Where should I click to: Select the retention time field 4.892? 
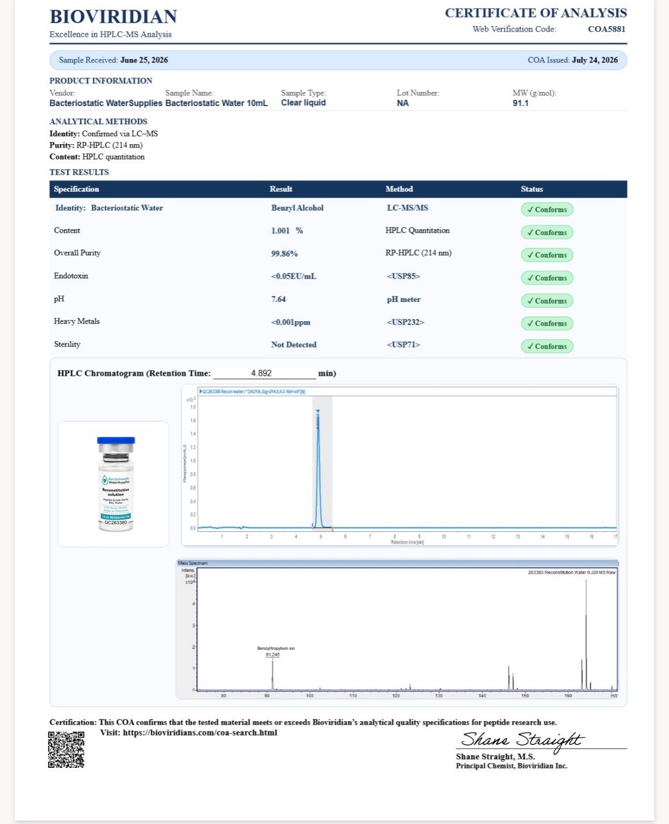(264, 373)
